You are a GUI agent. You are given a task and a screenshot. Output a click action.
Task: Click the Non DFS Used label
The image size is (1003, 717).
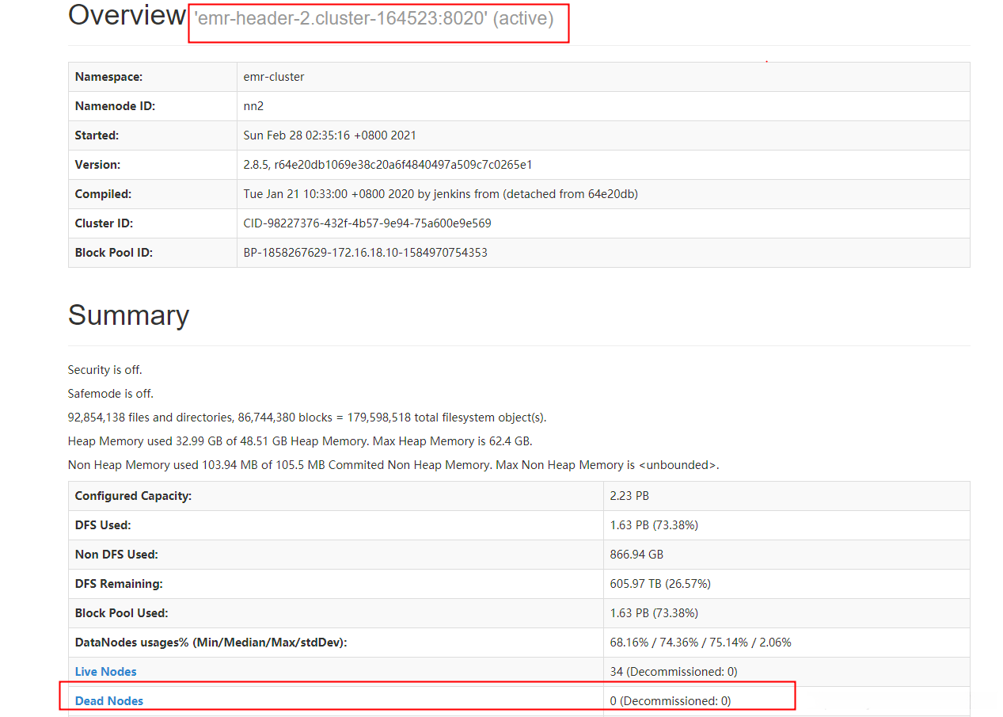pyautogui.click(x=116, y=555)
